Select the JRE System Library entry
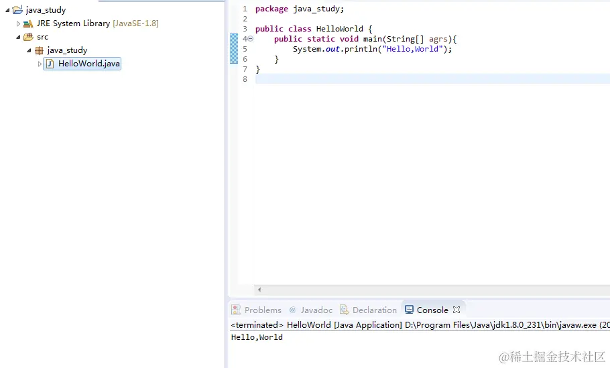Viewport: 610px width, 368px height. coord(97,23)
